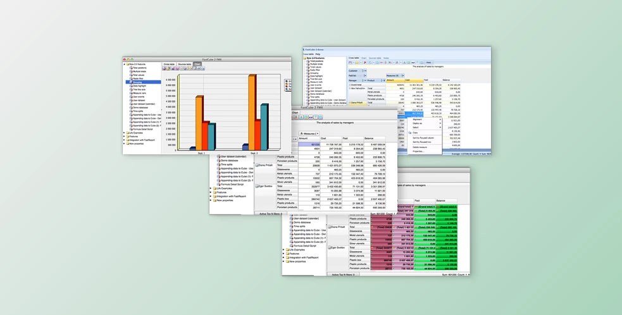The width and height of the screenshot is (622, 315).
Task: Click Plastic box row label in white cross-table window
Action: (x=287, y=199)
